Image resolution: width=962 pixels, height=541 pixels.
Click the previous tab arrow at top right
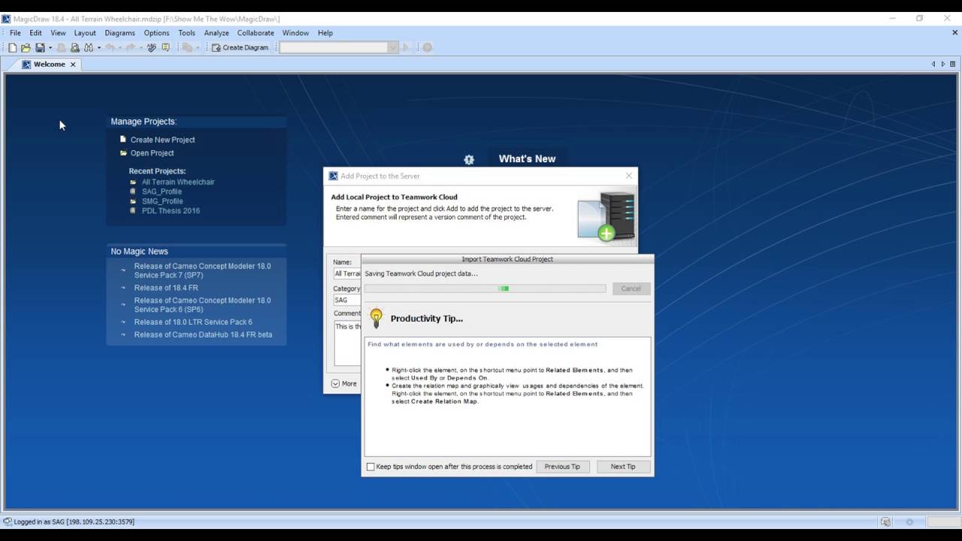(x=933, y=65)
